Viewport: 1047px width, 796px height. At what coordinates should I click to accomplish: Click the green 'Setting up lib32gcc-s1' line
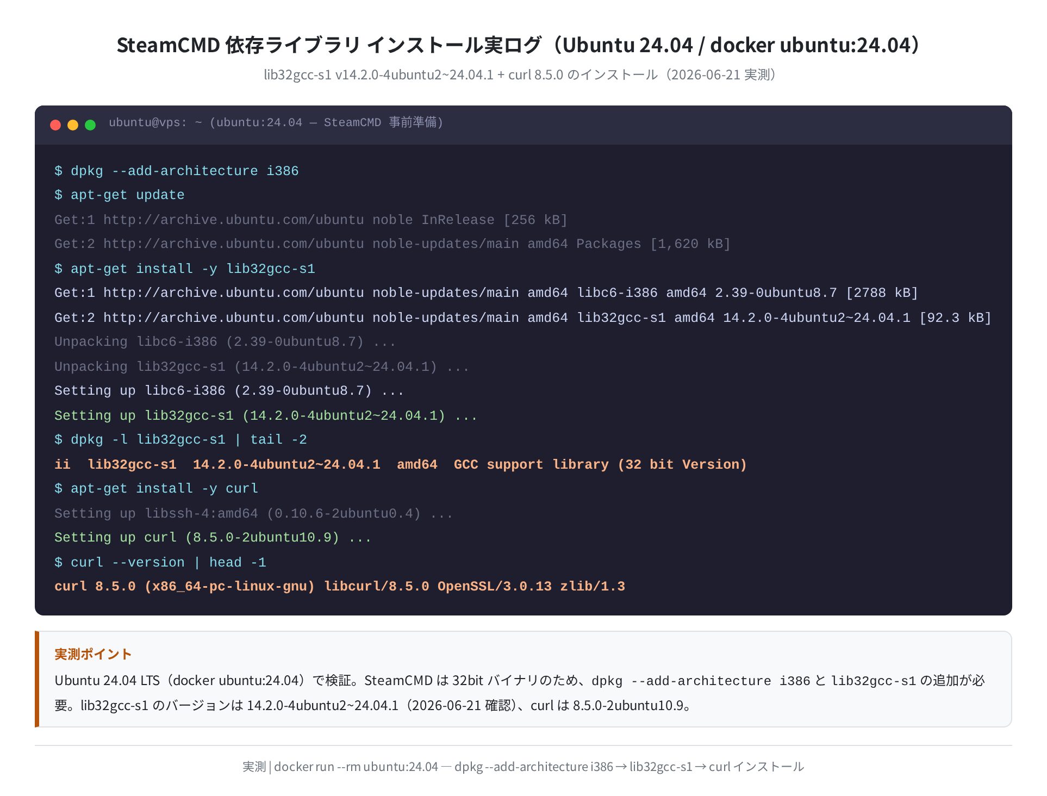pos(266,415)
